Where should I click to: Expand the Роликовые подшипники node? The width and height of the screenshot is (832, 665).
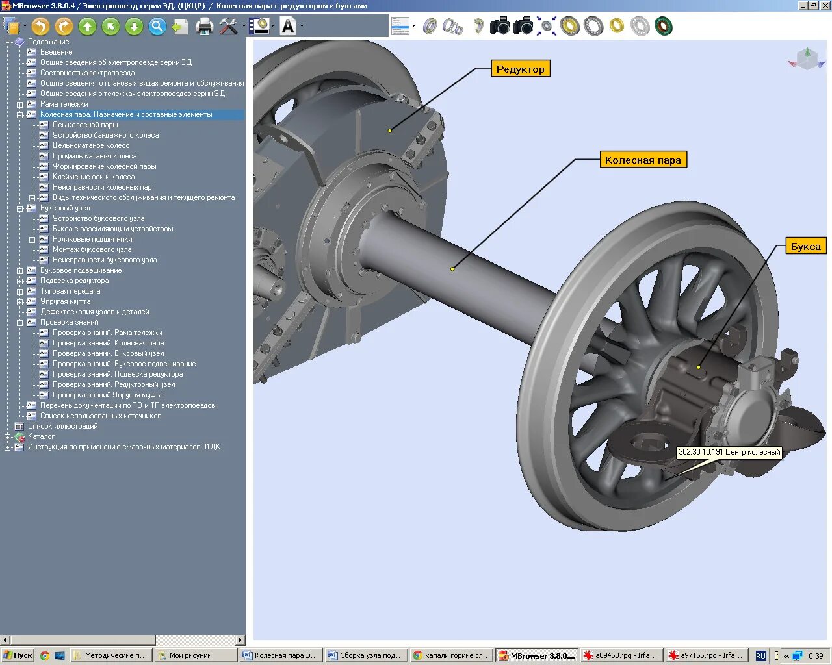coord(32,240)
